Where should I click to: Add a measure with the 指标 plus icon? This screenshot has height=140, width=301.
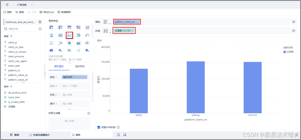[11, 86]
